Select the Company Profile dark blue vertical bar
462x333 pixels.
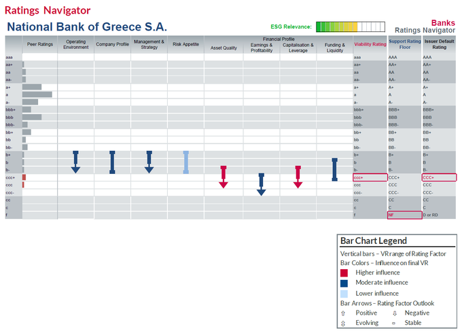tap(112, 162)
